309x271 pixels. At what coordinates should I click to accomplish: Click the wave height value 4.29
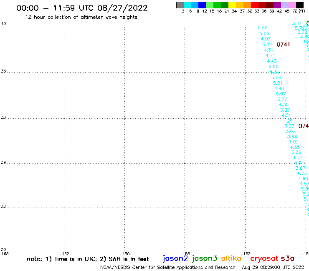point(288,121)
